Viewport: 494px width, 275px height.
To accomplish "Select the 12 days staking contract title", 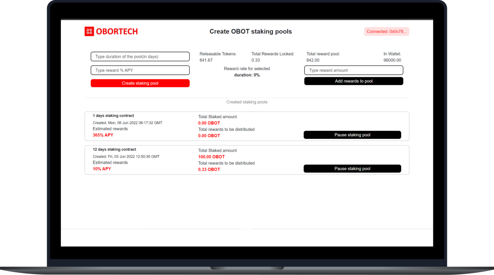I will pos(114,150).
